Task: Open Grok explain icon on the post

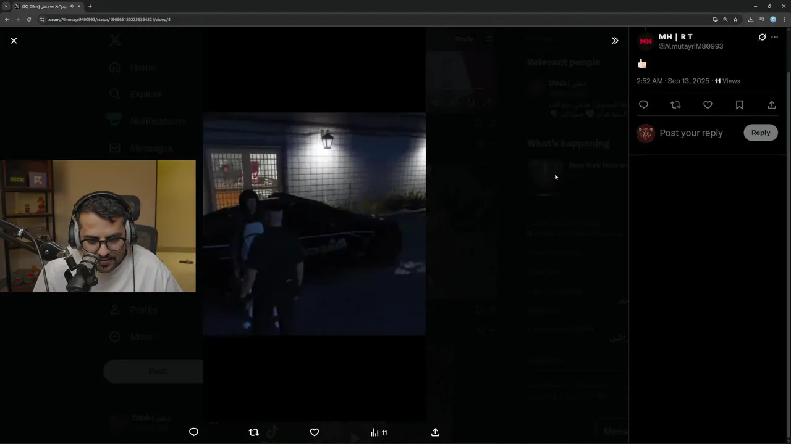Action: [x=762, y=37]
